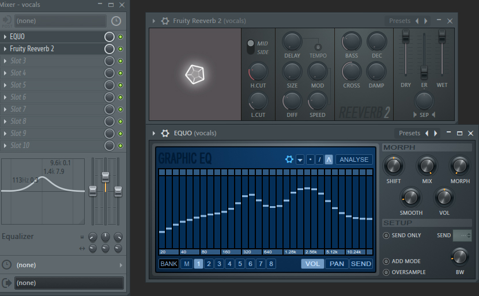
Task: Click the EQUO SHIFT knob
Action: [394, 166]
